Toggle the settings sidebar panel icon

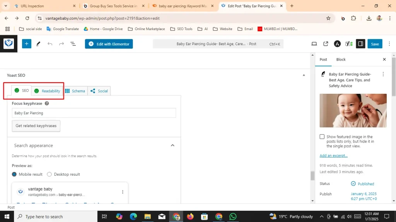[360, 44]
